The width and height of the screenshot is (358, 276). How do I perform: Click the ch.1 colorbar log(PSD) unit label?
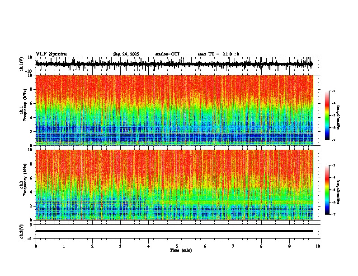coord(339,117)
